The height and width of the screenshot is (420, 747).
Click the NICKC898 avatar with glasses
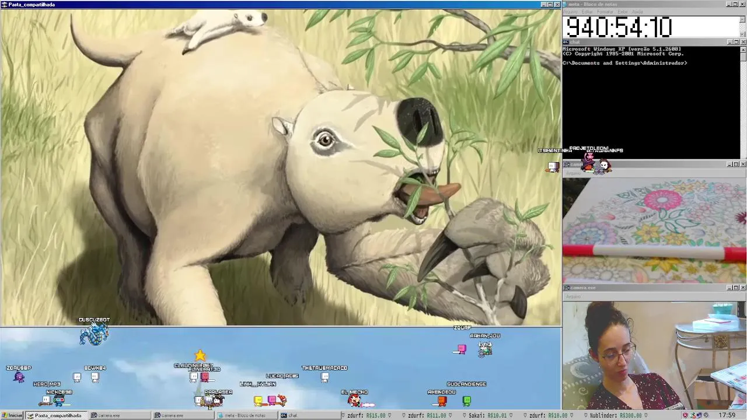click(x=59, y=400)
